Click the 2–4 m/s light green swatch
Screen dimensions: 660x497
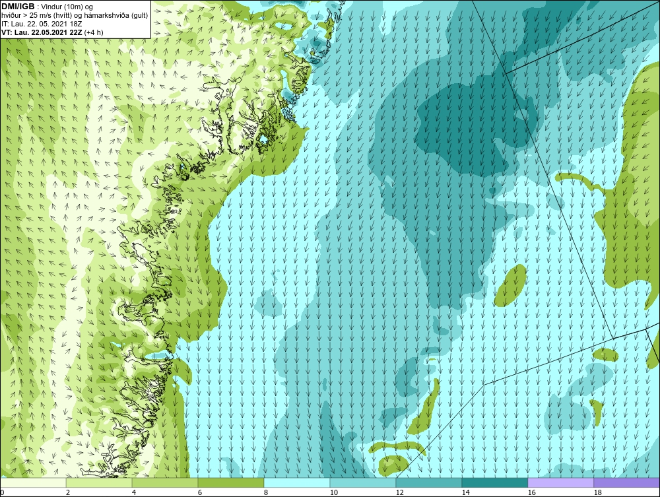click(99, 482)
